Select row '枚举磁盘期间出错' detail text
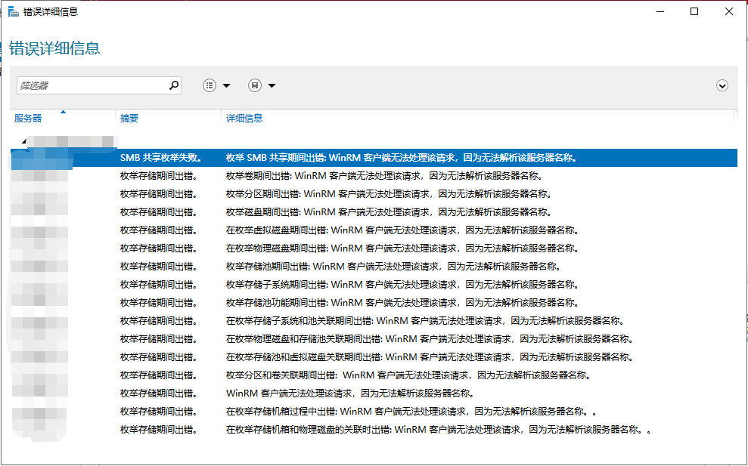This screenshot has width=748, height=466. (x=389, y=212)
